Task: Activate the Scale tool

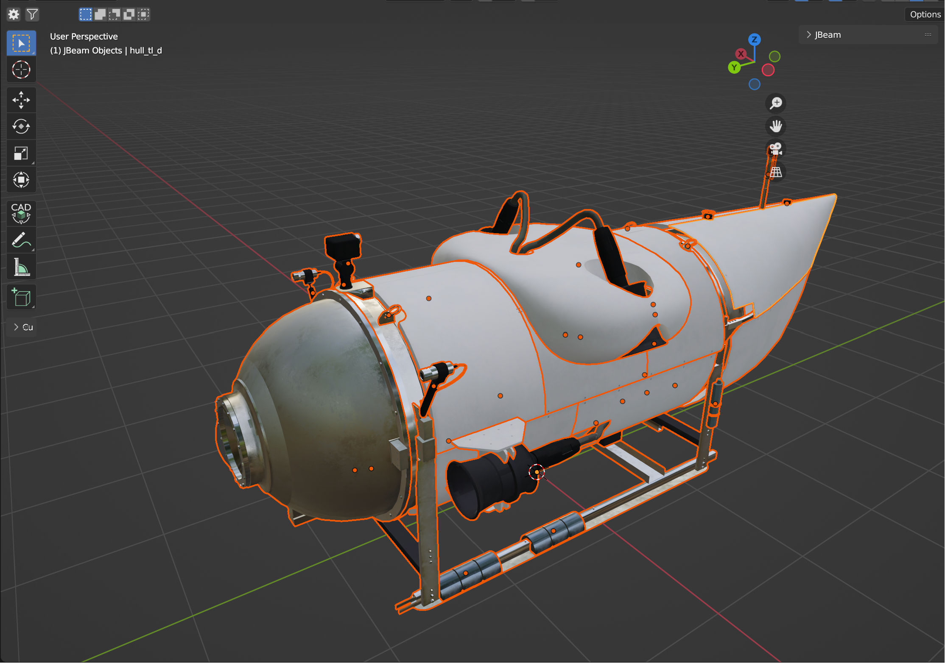Action: pyautogui.click(x=21, y=153)
